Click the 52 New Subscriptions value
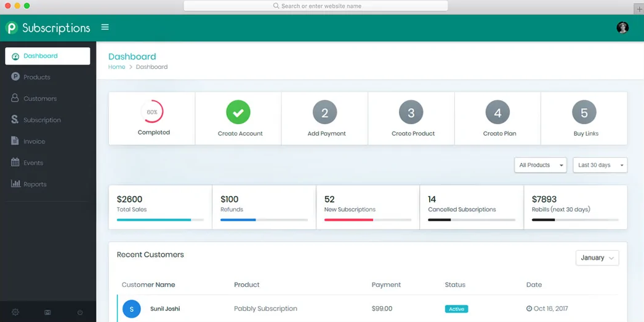This screenshot has width=644, height=322. 329,199
